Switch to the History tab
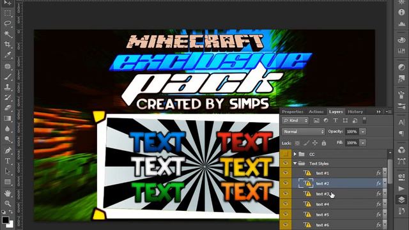The image size is (409, 230). pos(355,112)
